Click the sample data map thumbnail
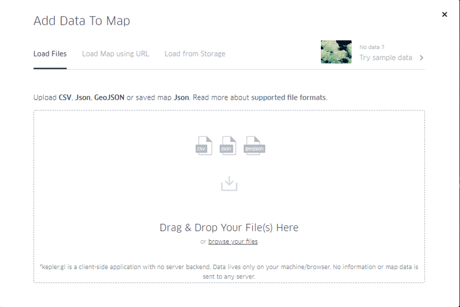 pos(336,52)
